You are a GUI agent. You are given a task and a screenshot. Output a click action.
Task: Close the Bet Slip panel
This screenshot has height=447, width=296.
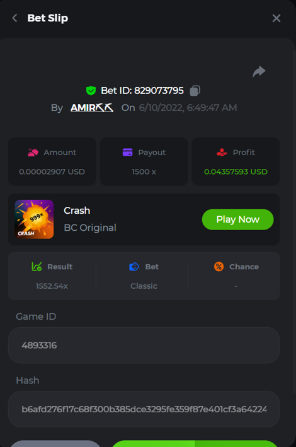276,18
